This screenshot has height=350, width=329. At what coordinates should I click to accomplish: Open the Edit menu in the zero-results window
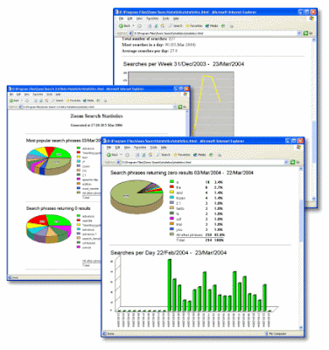(117, 148)
